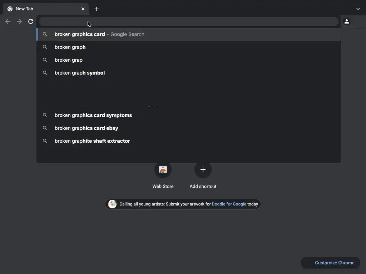Close the New Tab tab
The image size is (366, 274).
[x=83, y=9]
